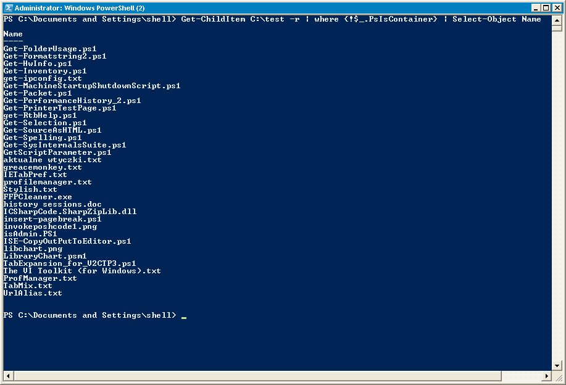The height and width of the screenshot is (385, 566).
Task: Click the UrlAlias.txt output line
Action: click(33, 293)
